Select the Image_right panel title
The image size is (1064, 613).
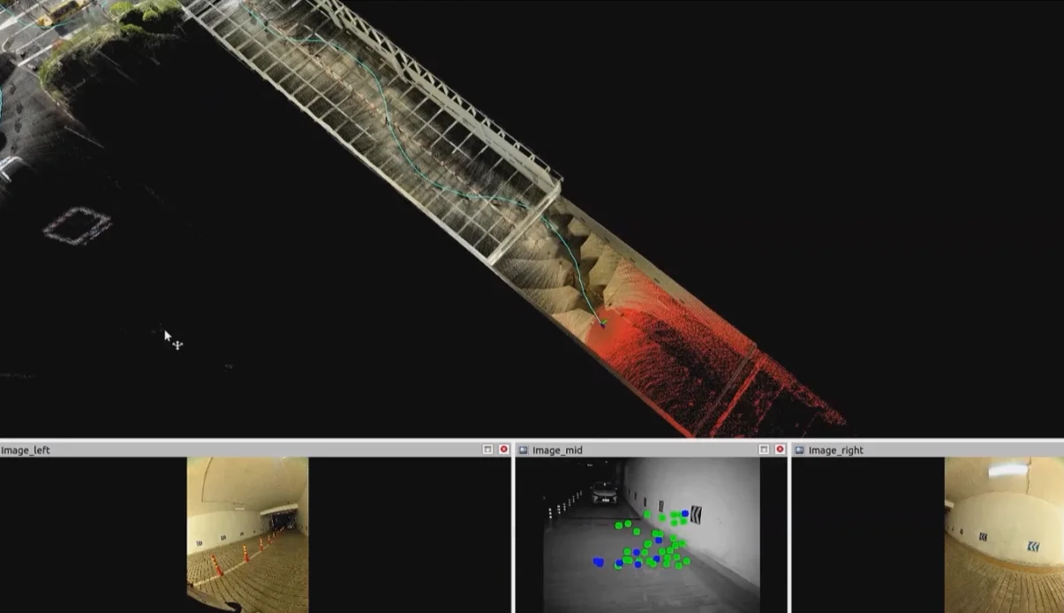pos(835,450)
